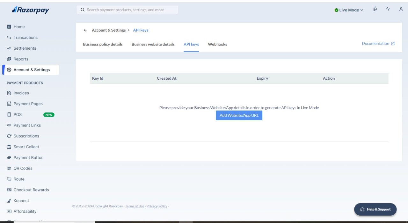Viewport: 408px width, 223px height.
Task: Switch to the Webhooks tab
Action: point(217,44)
